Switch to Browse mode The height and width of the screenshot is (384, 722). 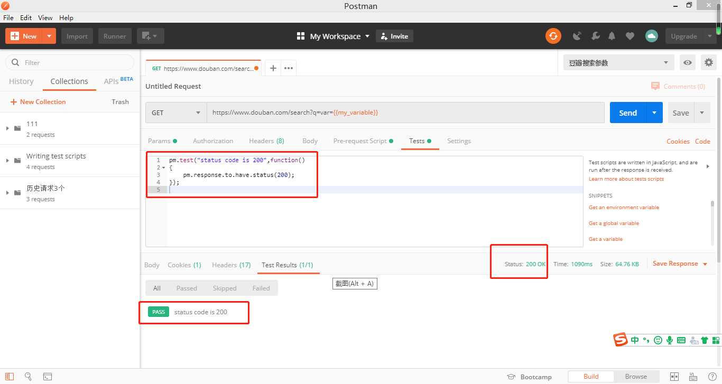click(x=636, y=377)
